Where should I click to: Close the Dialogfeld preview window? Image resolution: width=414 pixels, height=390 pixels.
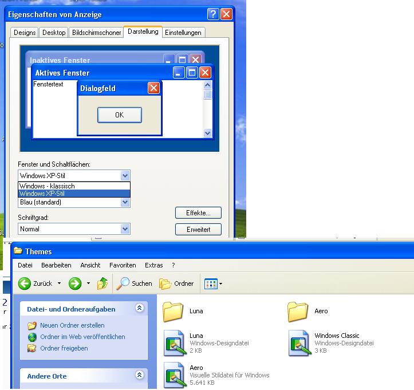[x=153, y=88]
